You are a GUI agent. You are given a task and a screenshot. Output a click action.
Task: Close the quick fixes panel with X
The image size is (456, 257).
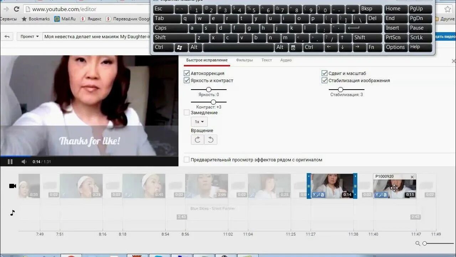click(454, 61)
